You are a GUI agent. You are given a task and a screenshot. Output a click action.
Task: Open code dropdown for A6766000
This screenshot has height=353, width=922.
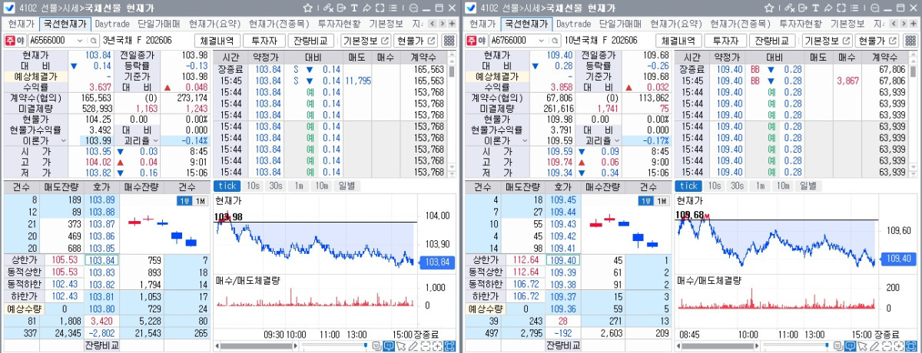coord(542,41)
